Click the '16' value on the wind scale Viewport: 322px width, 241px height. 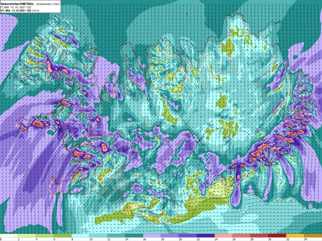pos(145,239)
